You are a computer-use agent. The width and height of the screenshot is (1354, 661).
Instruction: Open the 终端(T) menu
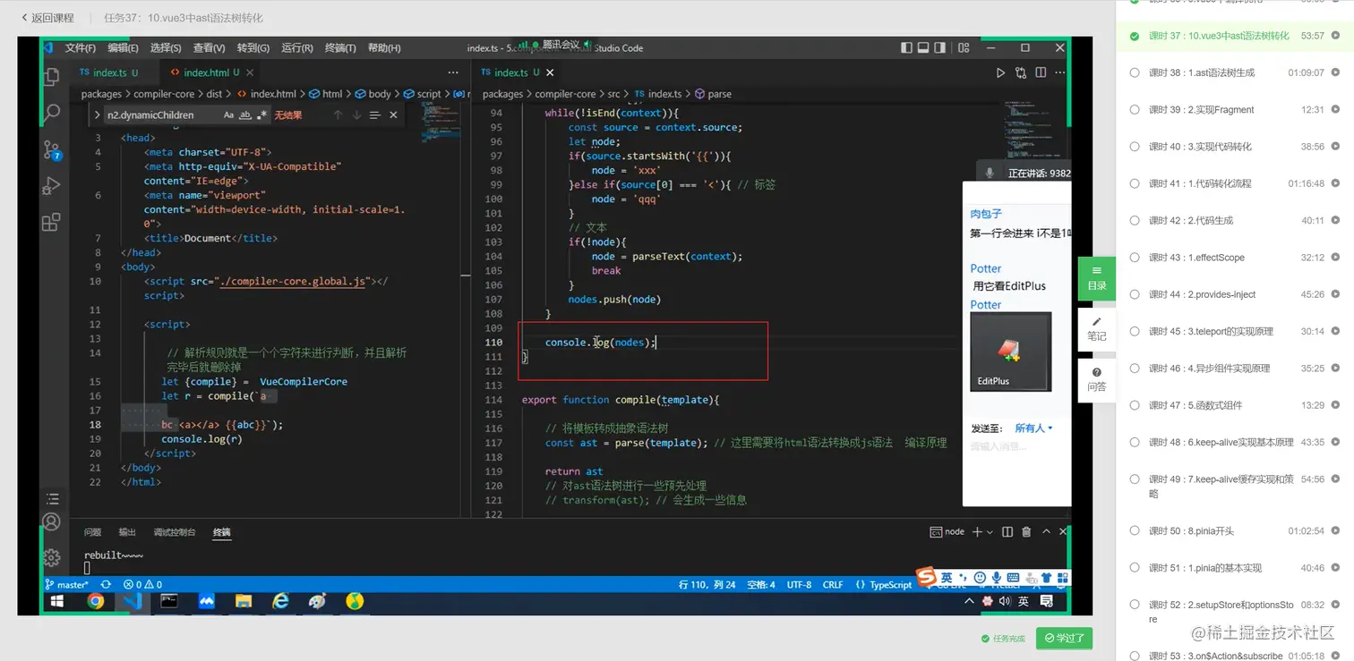tap(339, 48)
